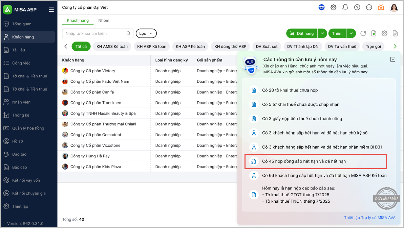404x228 pixels.
Task: Click the Đặt hàng button
Action: coord(302,33)
